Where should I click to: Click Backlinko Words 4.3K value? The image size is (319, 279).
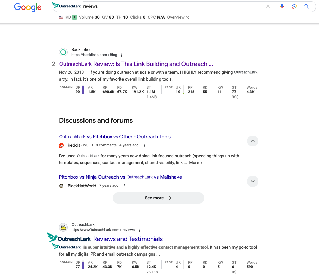pos(250,92)
